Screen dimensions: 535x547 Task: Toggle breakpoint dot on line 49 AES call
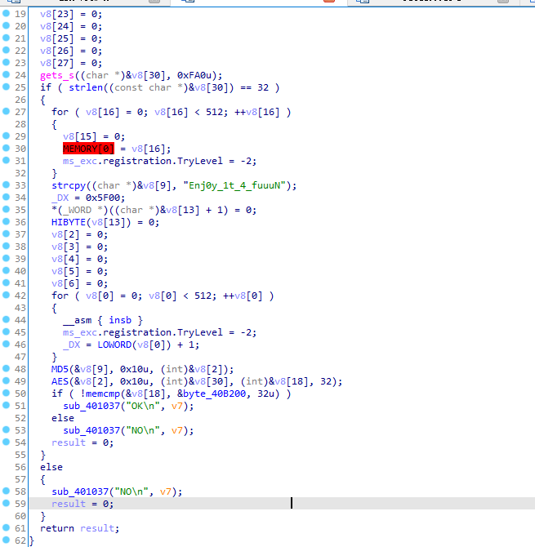[x=7, y=381]
